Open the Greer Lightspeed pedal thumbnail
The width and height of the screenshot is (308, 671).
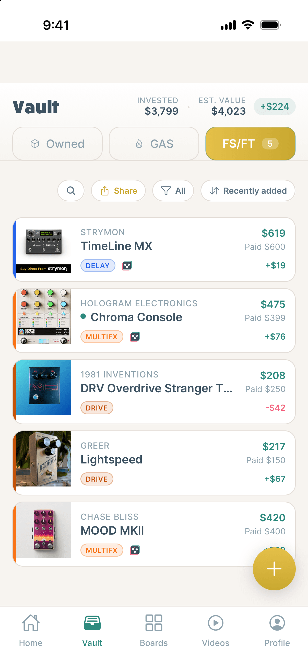tap(43, 459)
